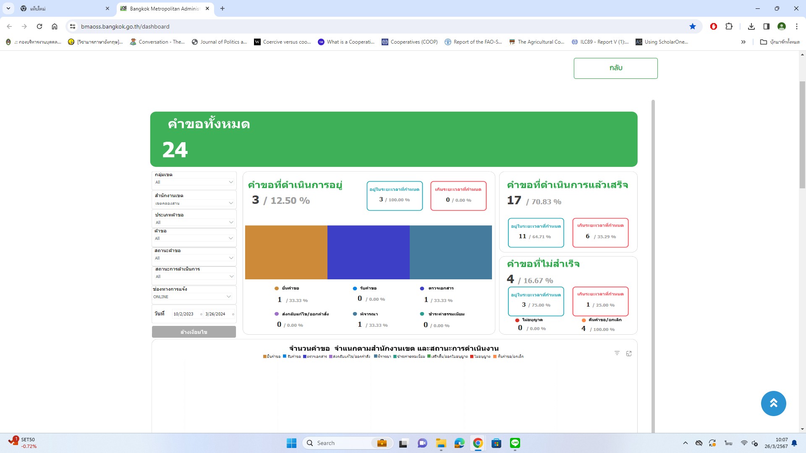The width and height of the screenshot is (806, 453).
Task: Expand the ช่องทางการแจ้ง ONLINE dropdown
Action: click(192, 297)
